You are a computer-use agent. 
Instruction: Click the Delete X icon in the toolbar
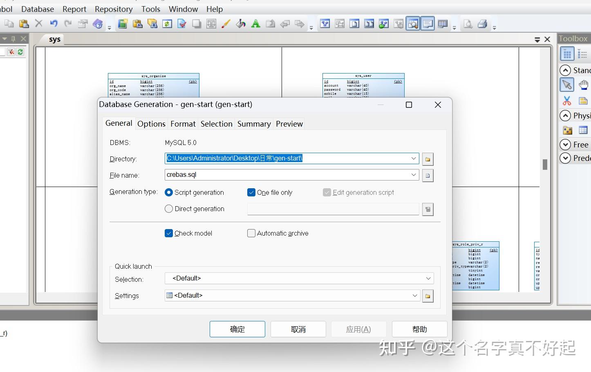39,24
